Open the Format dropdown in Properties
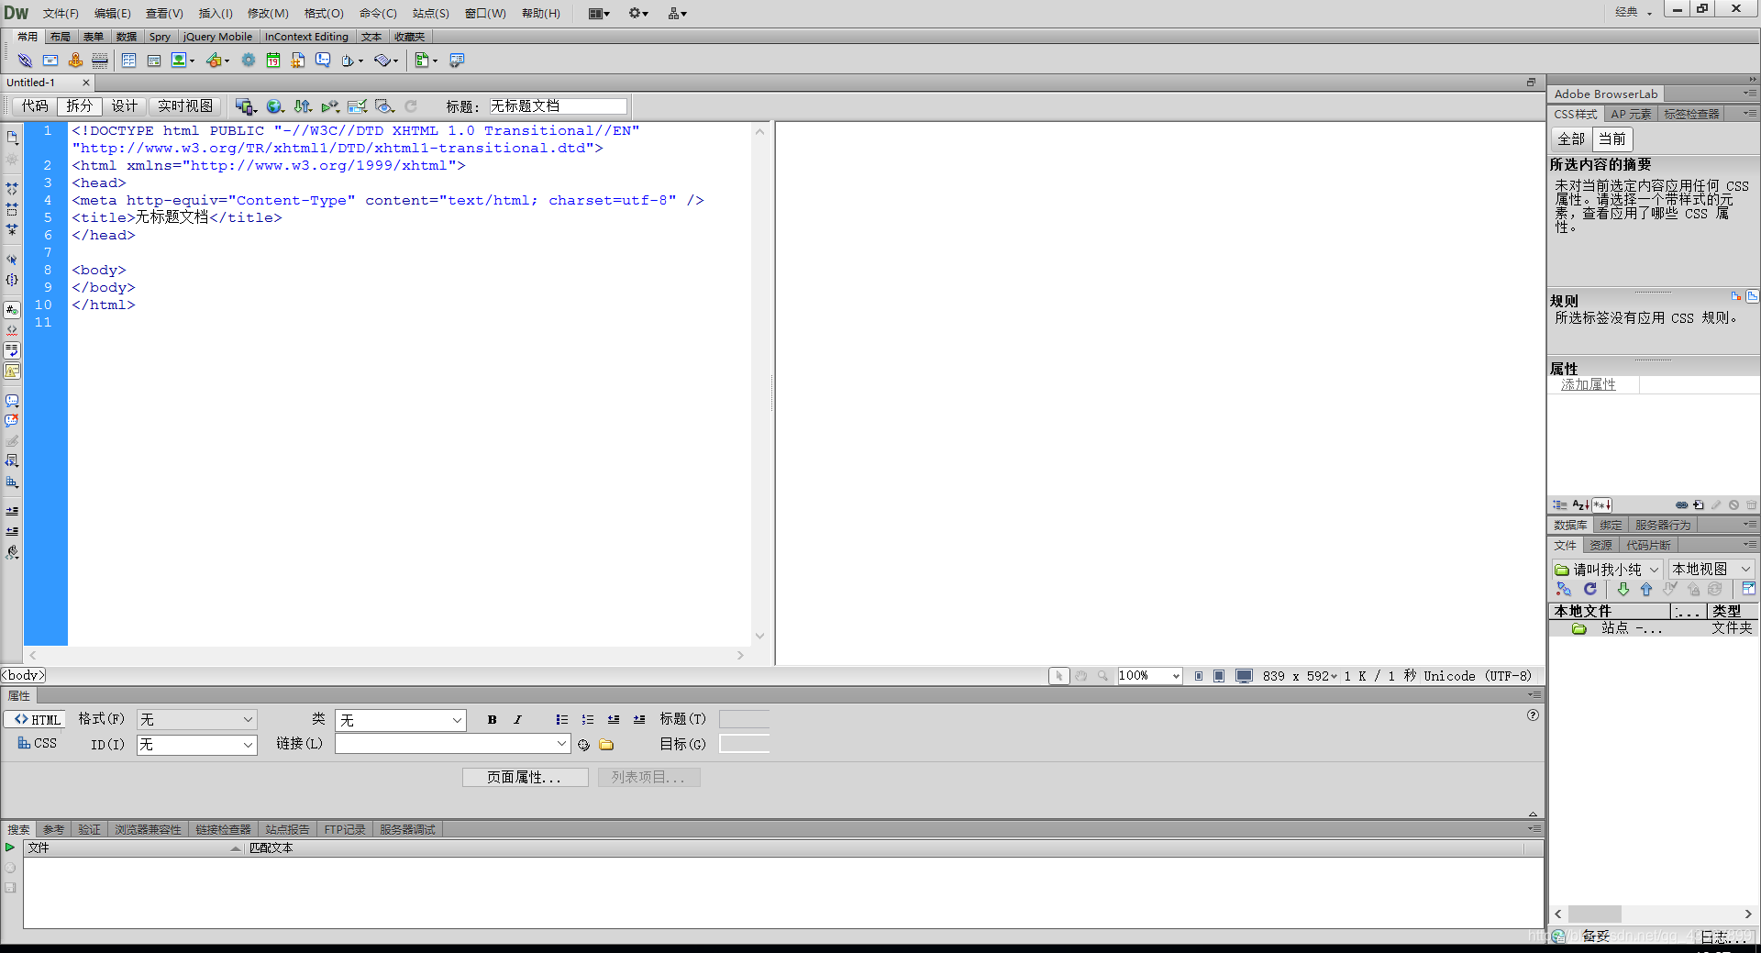Screen dimensions: 1761x953 248,720
